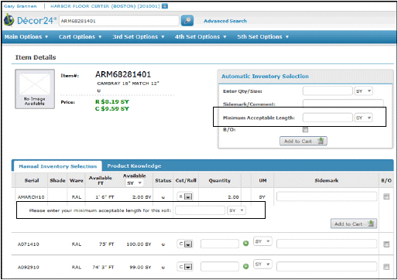Click the Gary Brannen user link
398x280 pixels.
20,6
